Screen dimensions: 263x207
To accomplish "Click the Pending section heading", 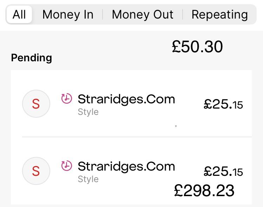I will [32, 58].
